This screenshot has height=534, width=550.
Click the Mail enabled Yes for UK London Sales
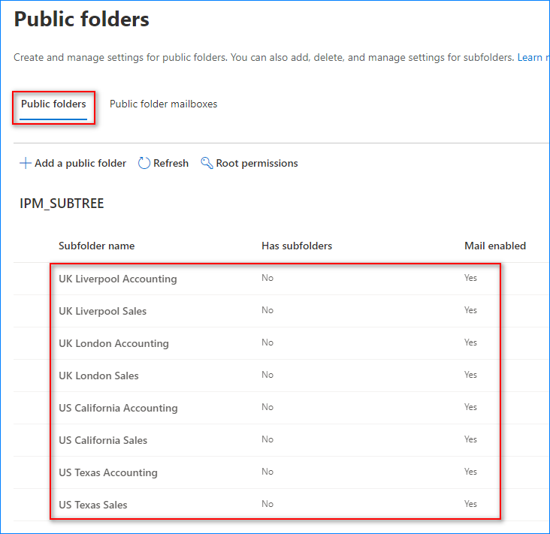pyautogui.click(x=470, y=375)
